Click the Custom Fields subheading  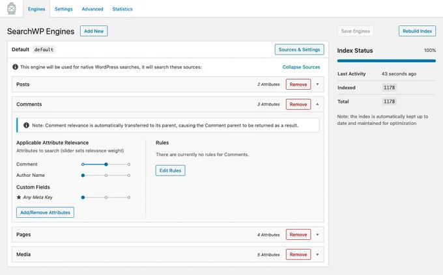click(33, 187)
